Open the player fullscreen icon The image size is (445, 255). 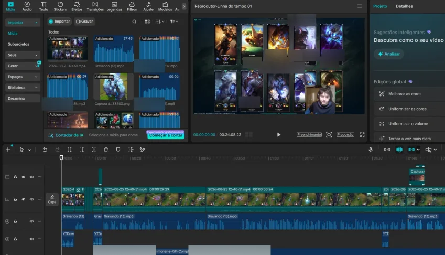click(x=362, y=135)
